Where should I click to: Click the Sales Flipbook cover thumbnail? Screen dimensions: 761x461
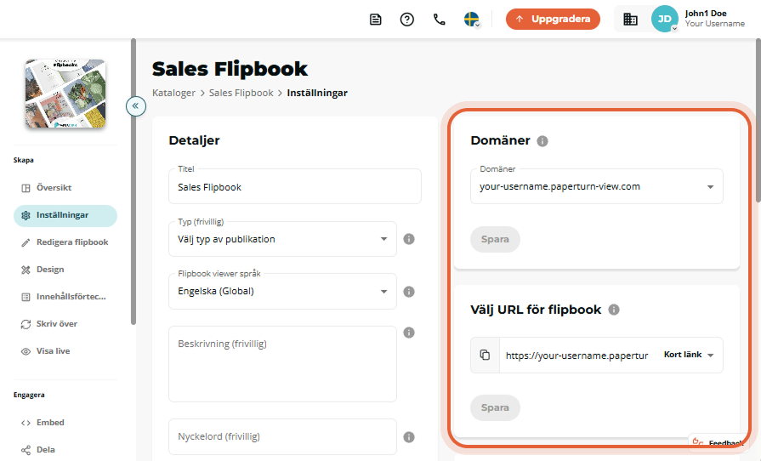[x=65, y=94]
